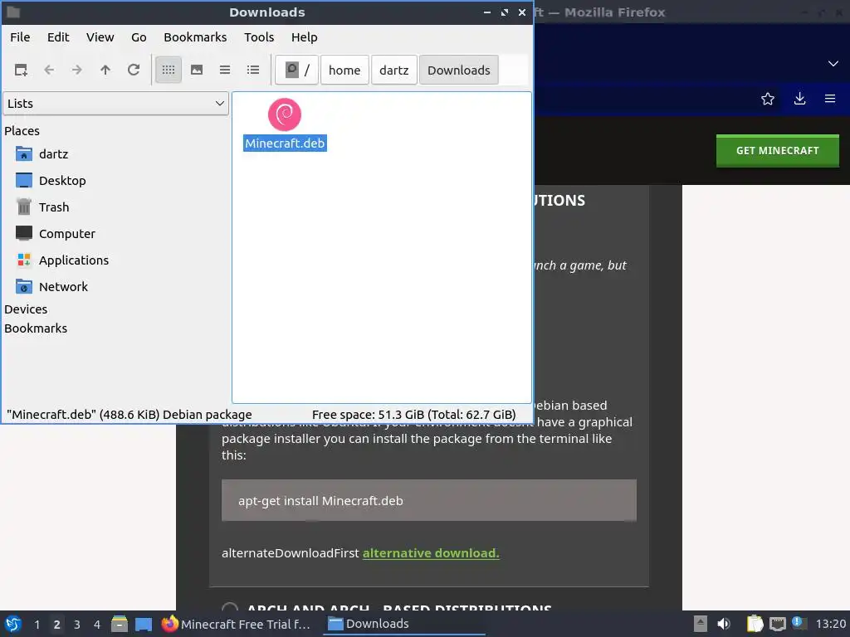850x637 pixels.
Task: Click the Minecraft.deb status bar info
Action: point(129,415)
